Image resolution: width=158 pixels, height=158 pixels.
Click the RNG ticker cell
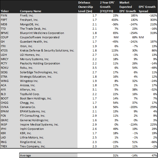click(x=4, y=142)
